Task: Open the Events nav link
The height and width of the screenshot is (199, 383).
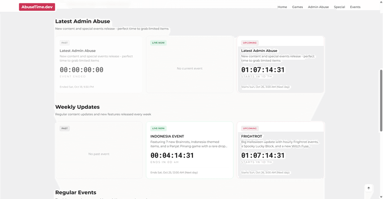Action: [355, 7]
